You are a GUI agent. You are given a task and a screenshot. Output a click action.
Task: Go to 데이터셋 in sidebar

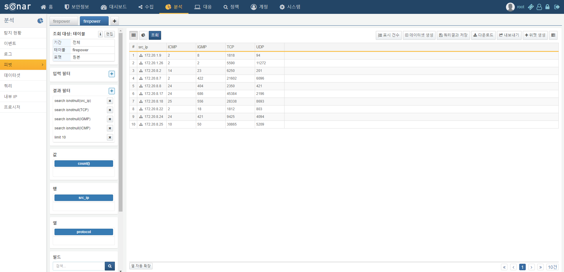tap(23, 75)
